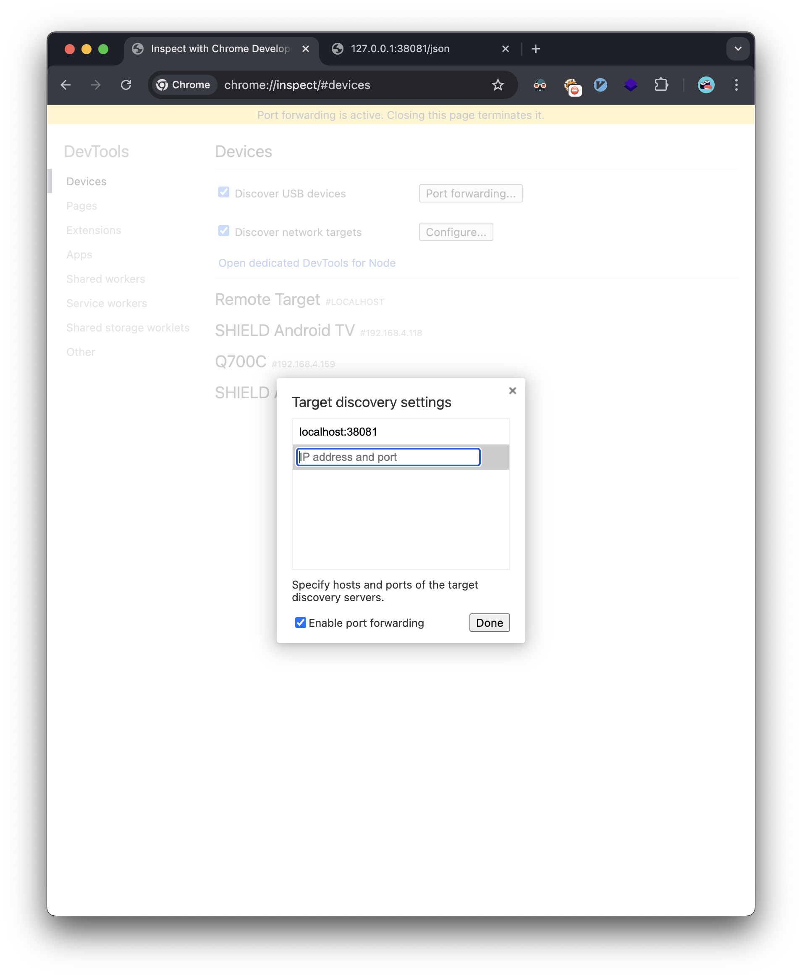Click the profile avatar icon

point(705,85)
